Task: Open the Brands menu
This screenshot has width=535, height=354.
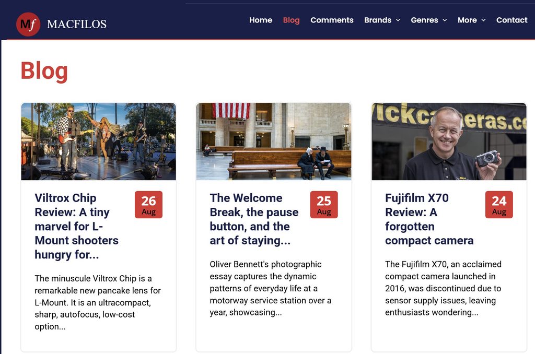Action: tap(378, 20)
